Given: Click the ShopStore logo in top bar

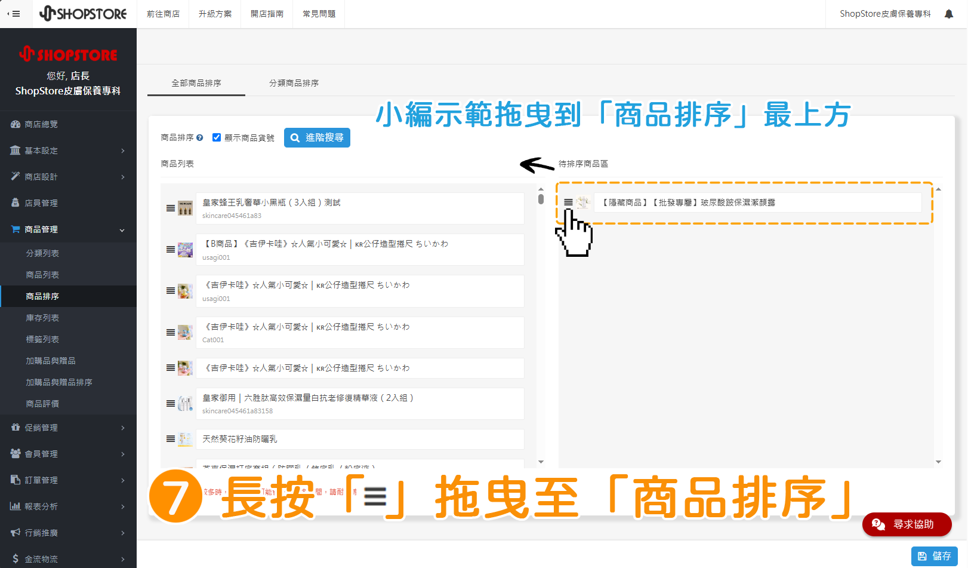Looking at the screenshot, I should coord(83,14).
